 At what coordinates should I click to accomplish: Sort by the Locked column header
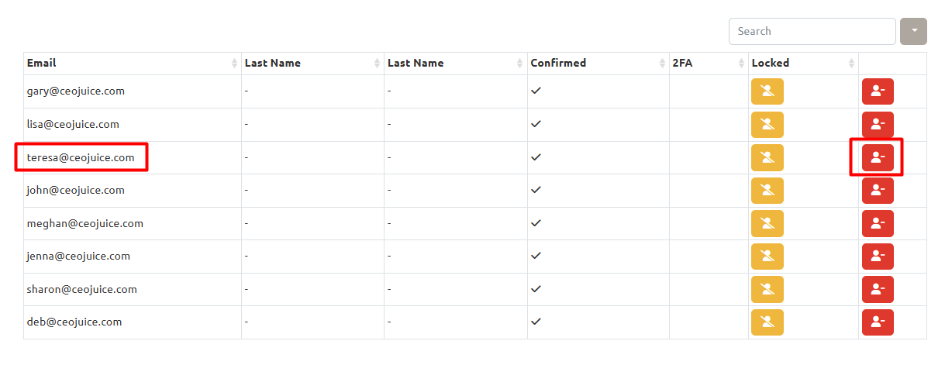pos(803,64)
